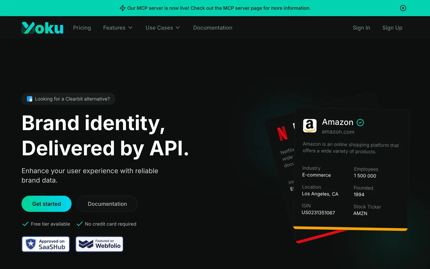
Task: Click the 1994 founded value
Action: click(x=359, y=194)
